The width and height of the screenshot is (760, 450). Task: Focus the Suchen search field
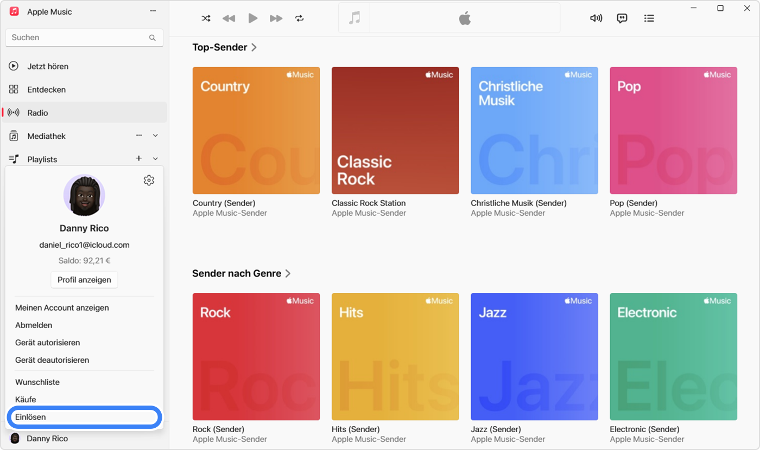[x=84, y=37]
